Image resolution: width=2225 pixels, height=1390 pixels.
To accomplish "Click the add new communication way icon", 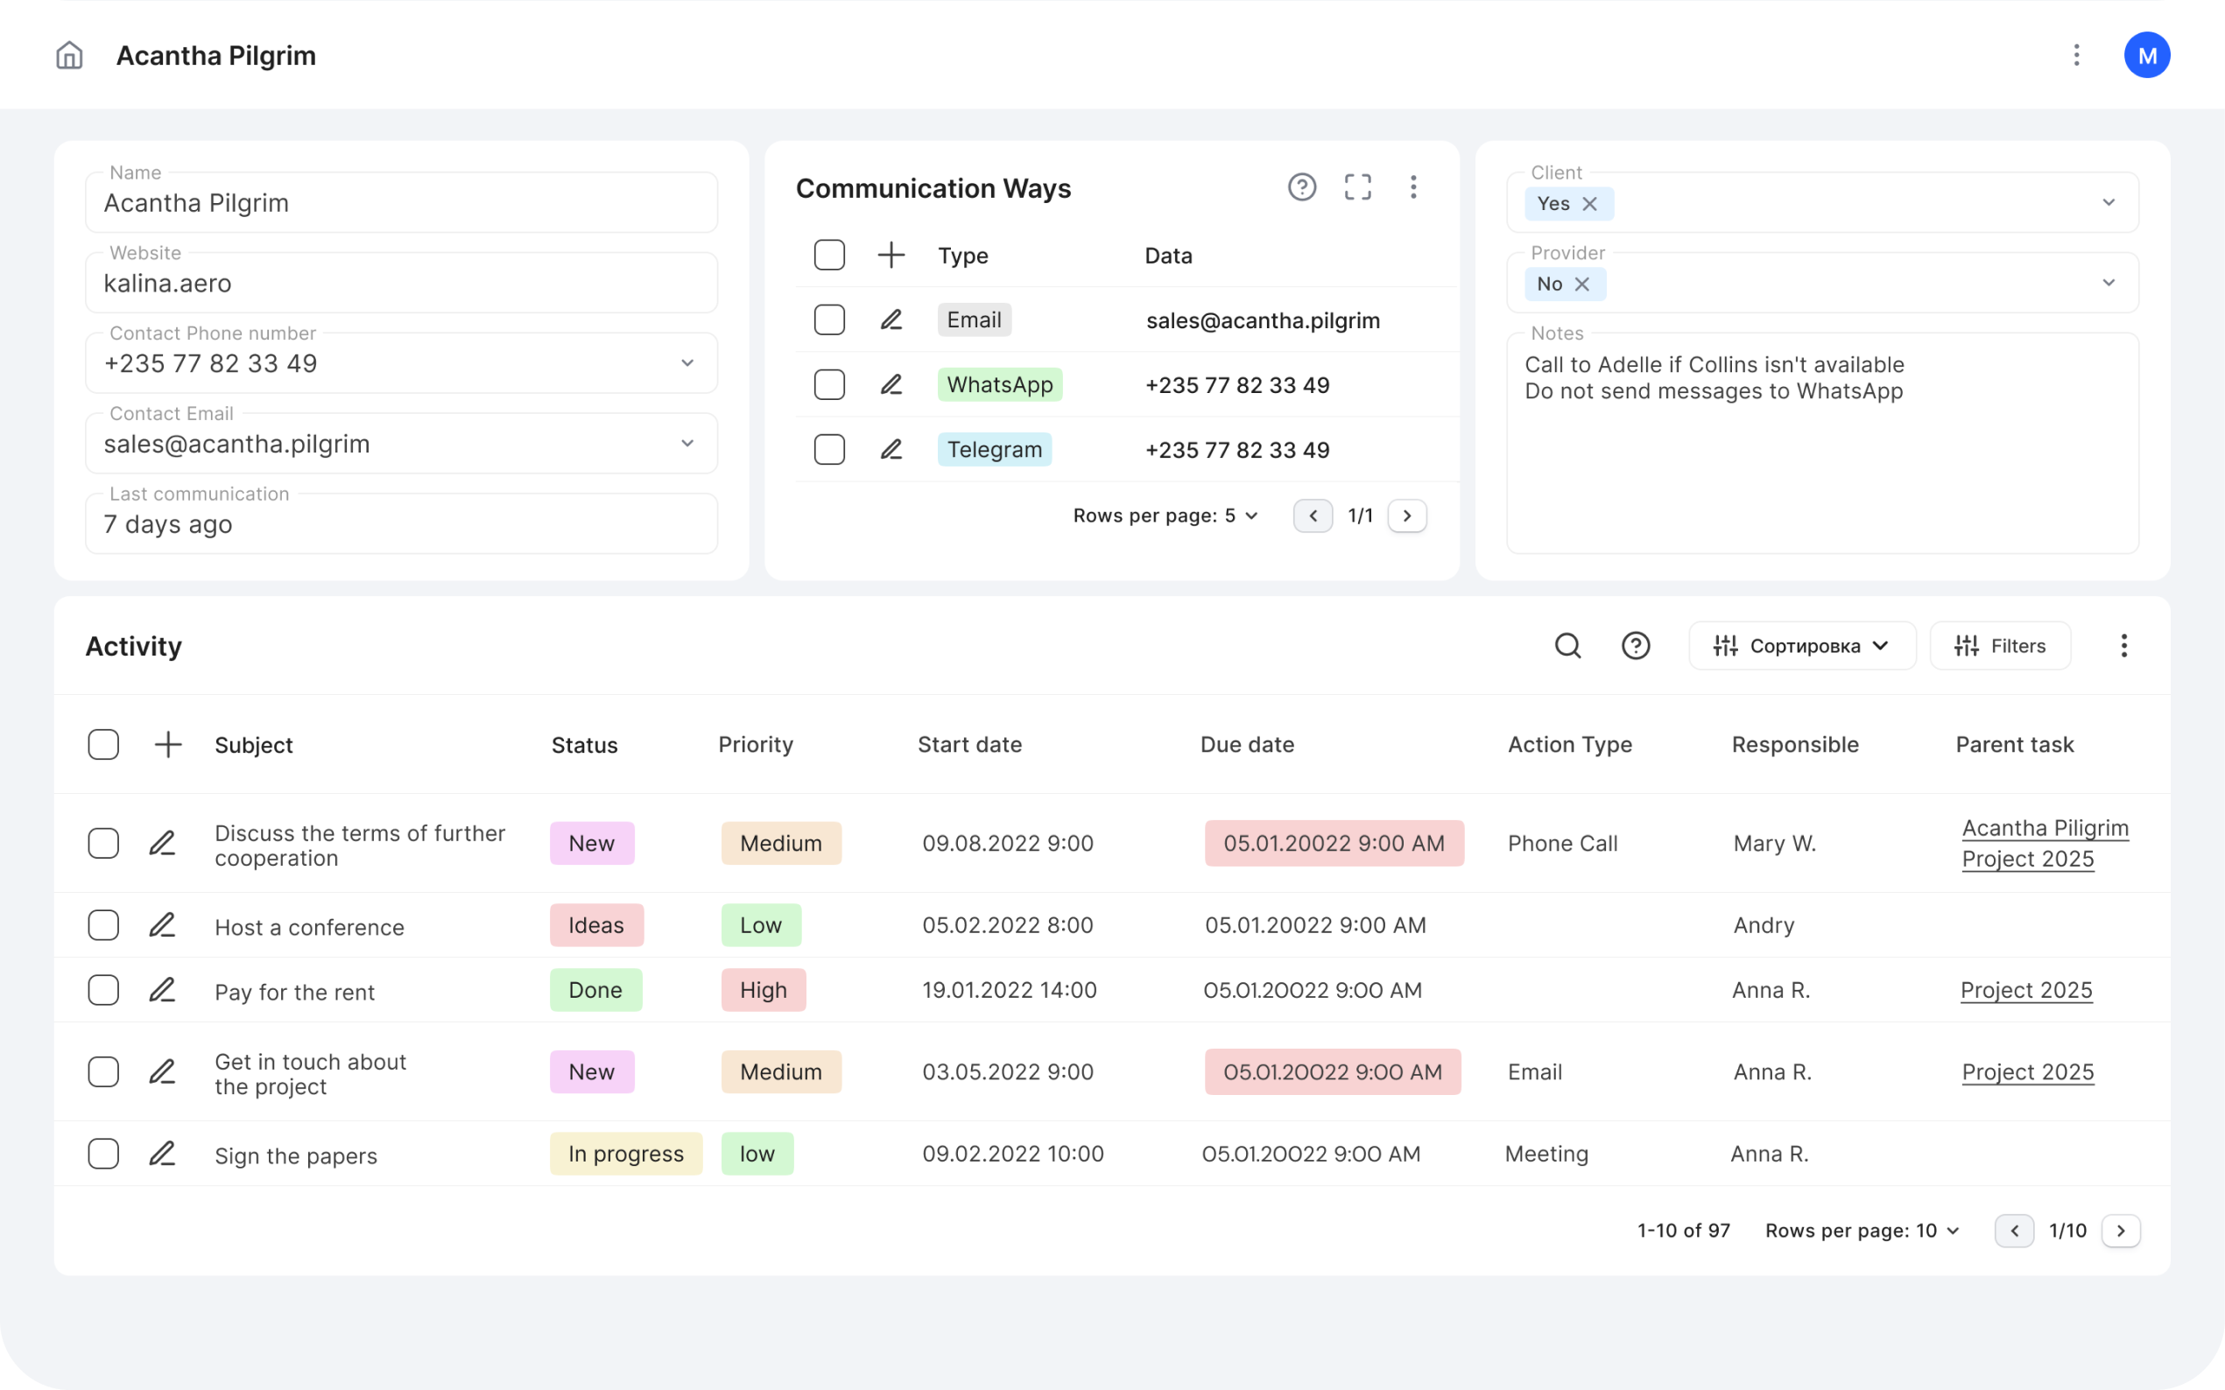I will tap(891, 255).
